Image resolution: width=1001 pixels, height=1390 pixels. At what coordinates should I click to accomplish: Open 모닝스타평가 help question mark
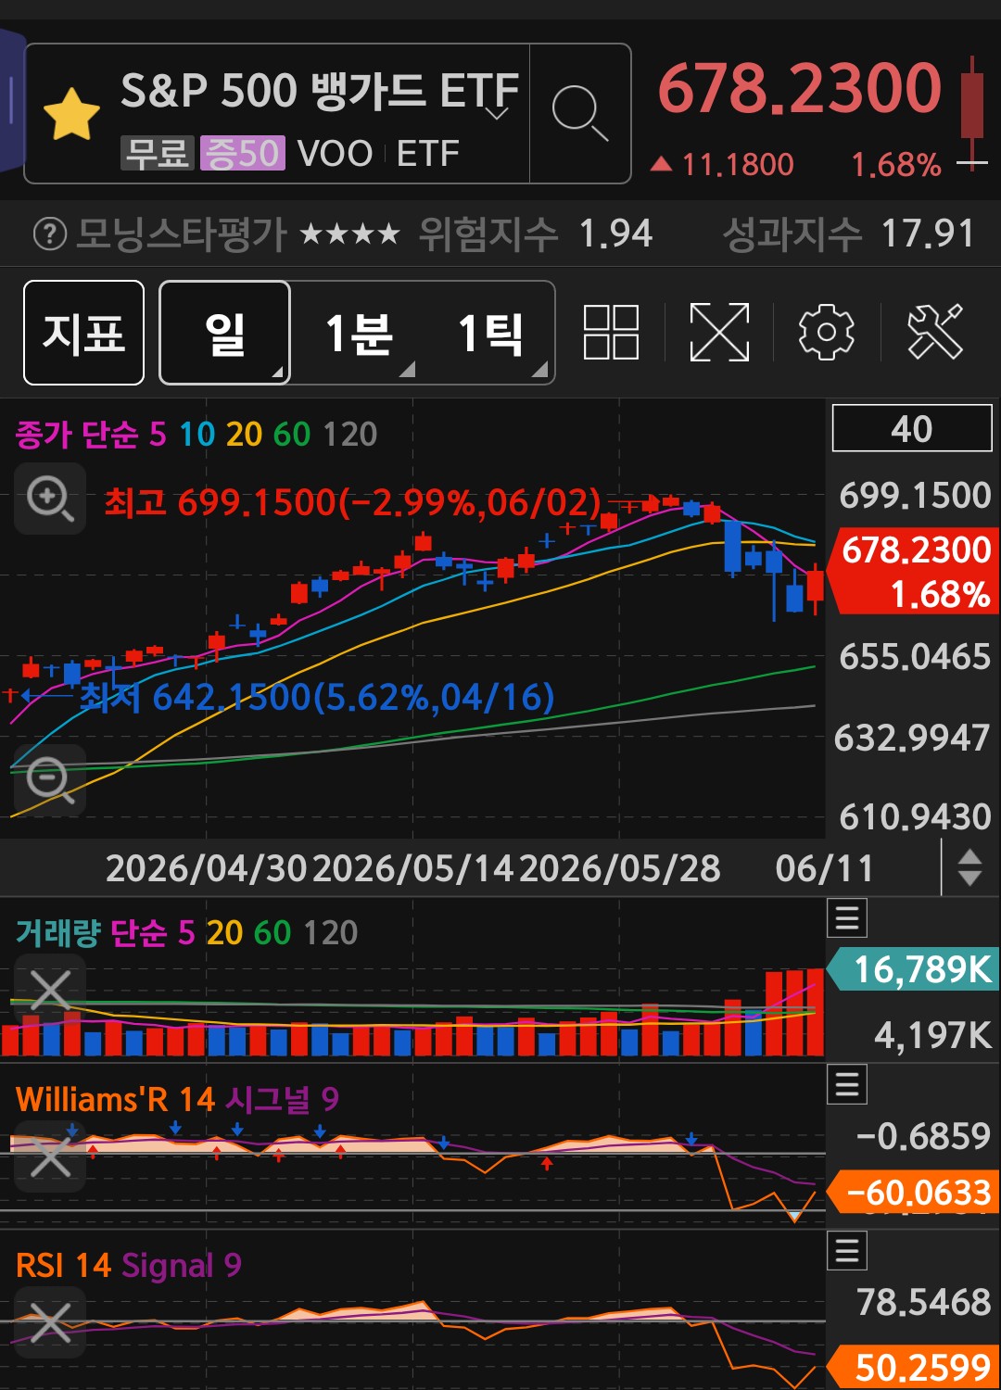50,234
